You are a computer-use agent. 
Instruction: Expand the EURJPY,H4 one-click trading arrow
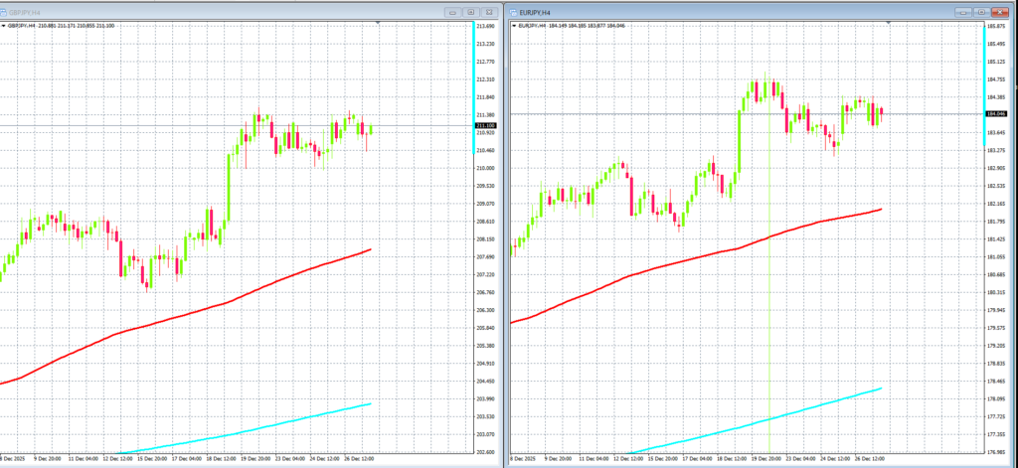513,26
